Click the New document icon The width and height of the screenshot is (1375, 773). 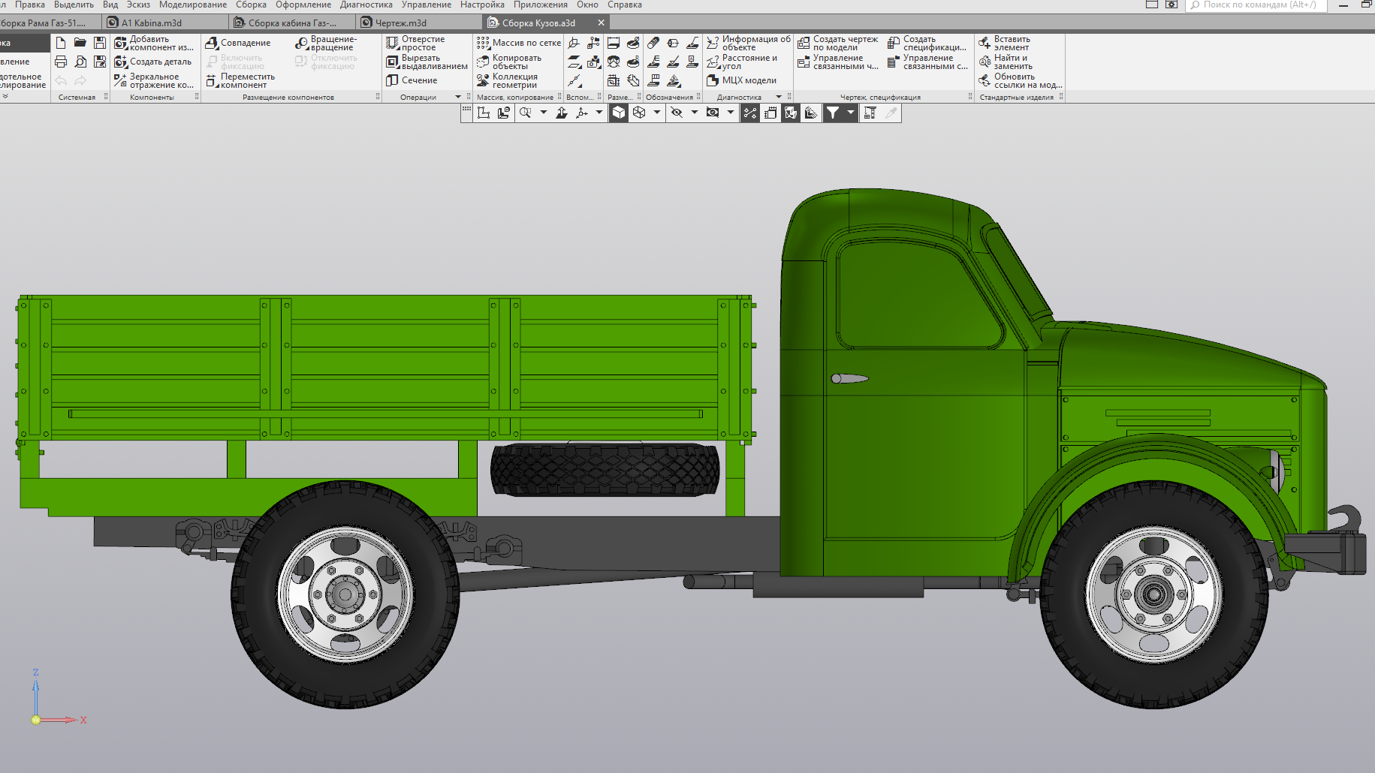tap(61, 43)
